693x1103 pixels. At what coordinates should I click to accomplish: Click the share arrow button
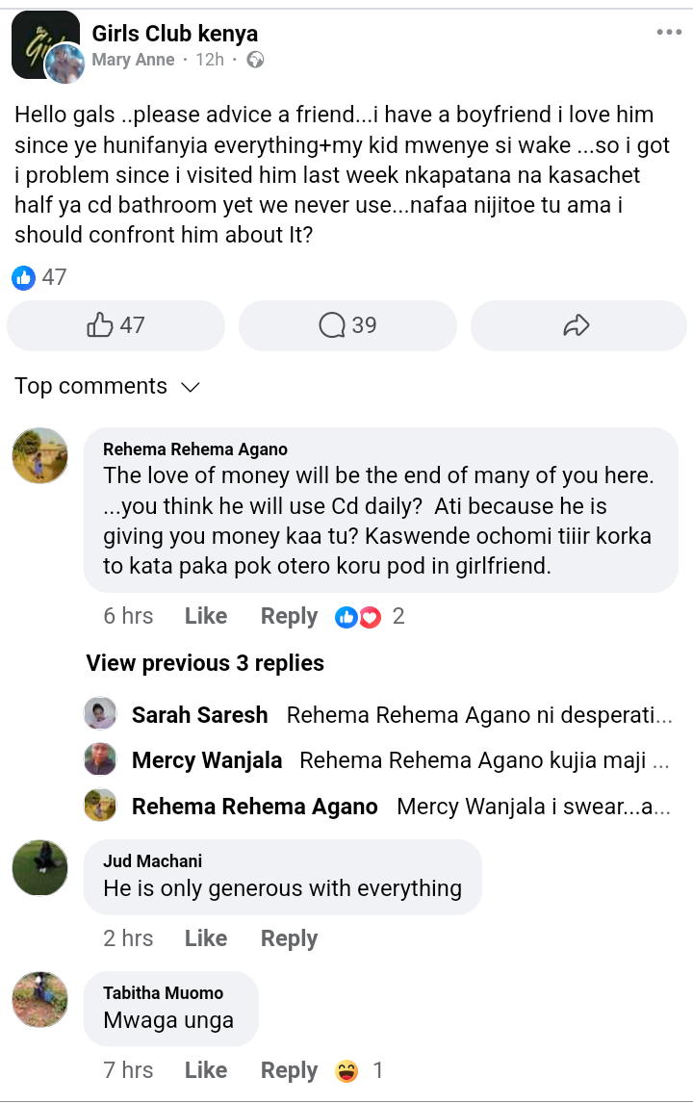click(577, 326)
